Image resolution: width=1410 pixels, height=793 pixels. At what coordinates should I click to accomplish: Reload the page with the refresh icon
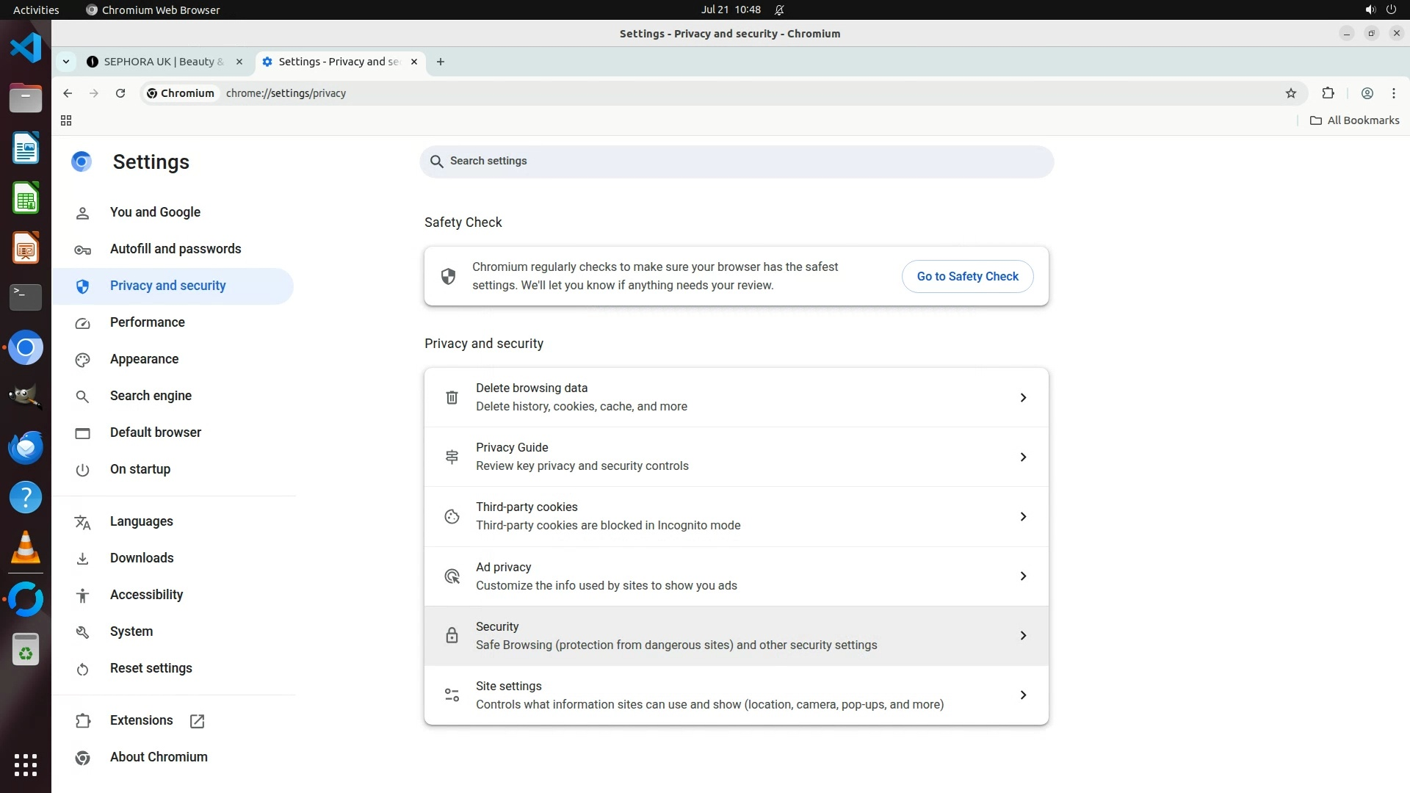(x=120, y=93)
